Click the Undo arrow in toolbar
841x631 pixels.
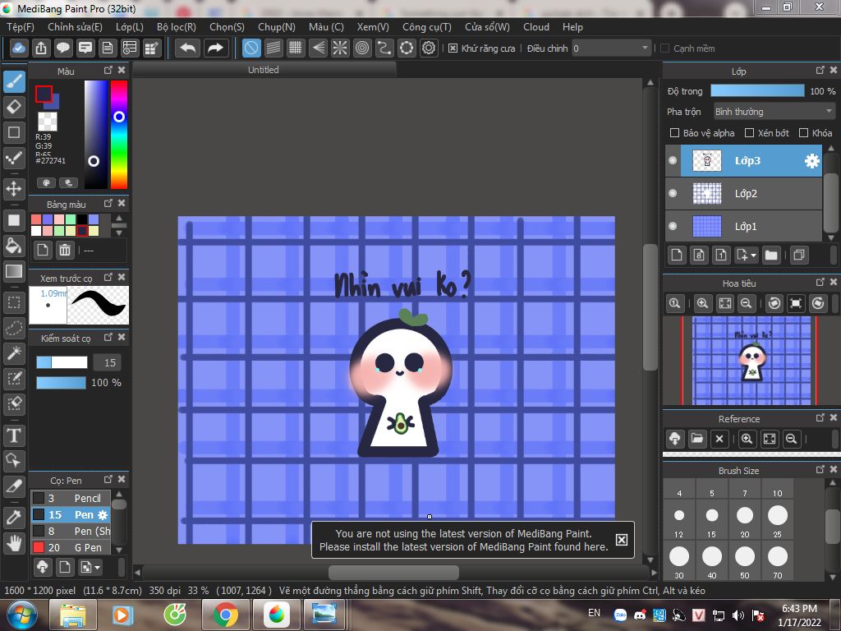coord(188,48)
